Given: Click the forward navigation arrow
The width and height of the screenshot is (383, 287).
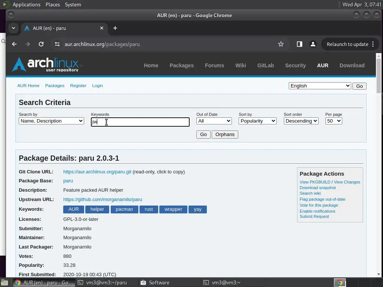Looking at the screenshot, I should pyautogui.click(x=28, y=44).
